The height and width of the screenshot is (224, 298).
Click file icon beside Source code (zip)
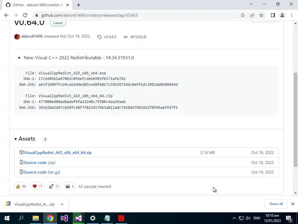point(22,162)
